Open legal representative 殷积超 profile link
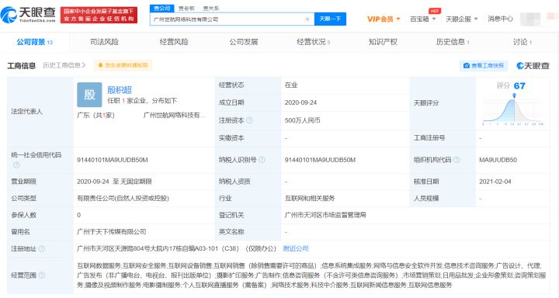 tap(120, 90)
